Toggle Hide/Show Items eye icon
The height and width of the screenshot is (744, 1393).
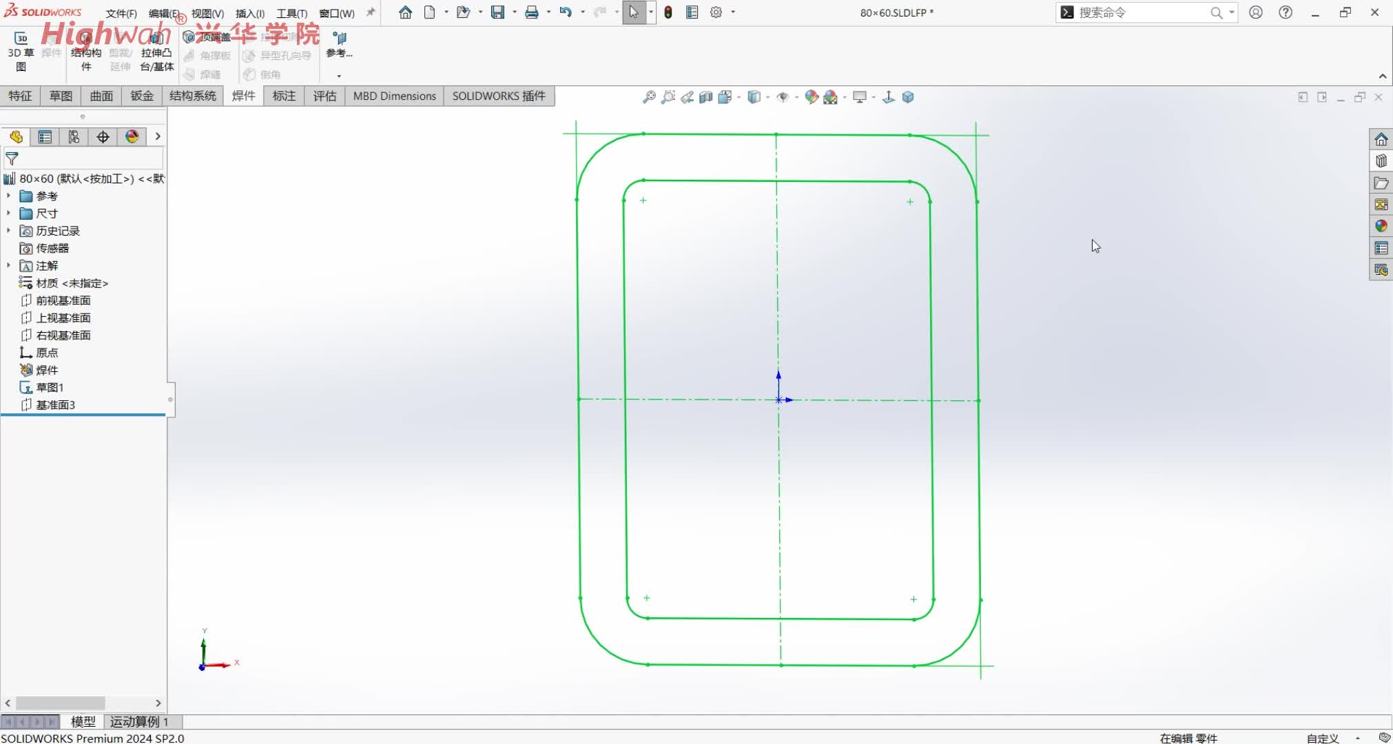click(x=783, y=97)
